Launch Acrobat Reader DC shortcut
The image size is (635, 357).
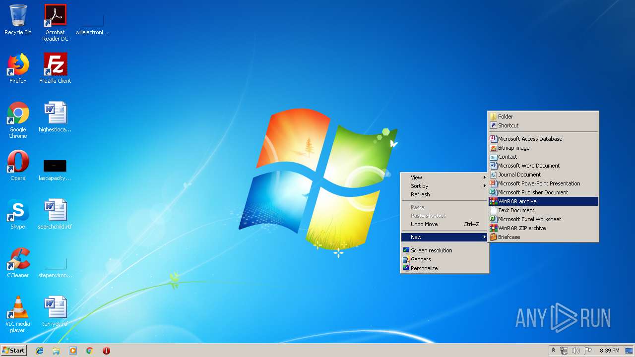click(55, 23)
